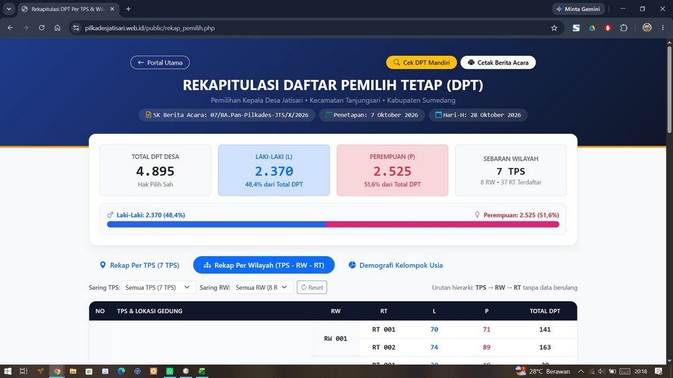The height and width of the screenshot is (378, 673).
Task: Expand the Saring RW dropdown
Action: pos(262,287)
